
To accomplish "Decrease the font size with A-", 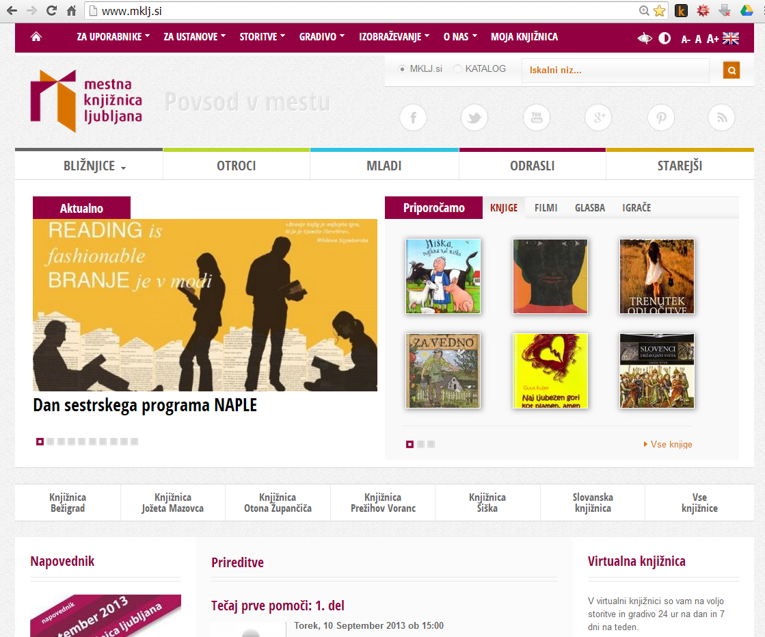I will point(686,39).
